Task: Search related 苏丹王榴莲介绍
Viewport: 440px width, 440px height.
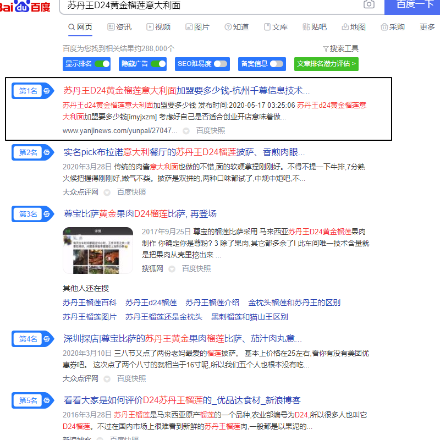Action: (x=212, y=302)
